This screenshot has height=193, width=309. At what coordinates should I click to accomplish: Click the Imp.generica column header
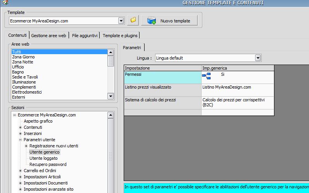(238, 68)
